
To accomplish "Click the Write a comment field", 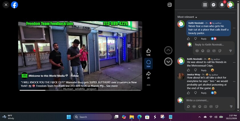I will pos(209,100).
